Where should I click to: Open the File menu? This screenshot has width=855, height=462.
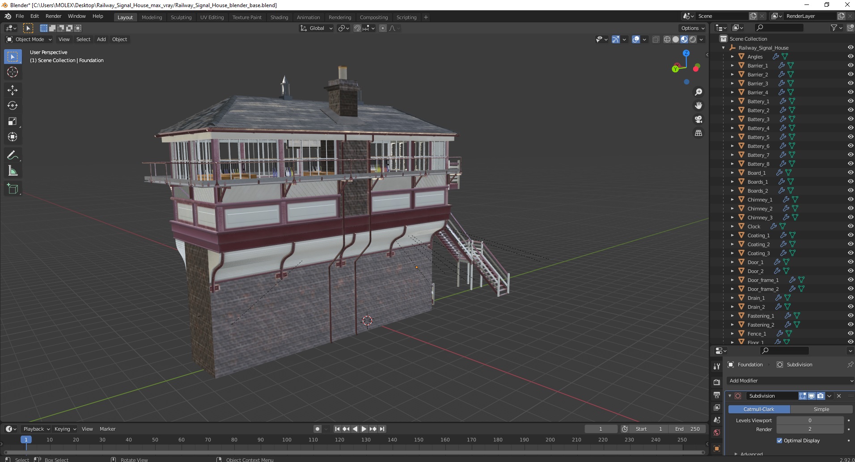20,16
